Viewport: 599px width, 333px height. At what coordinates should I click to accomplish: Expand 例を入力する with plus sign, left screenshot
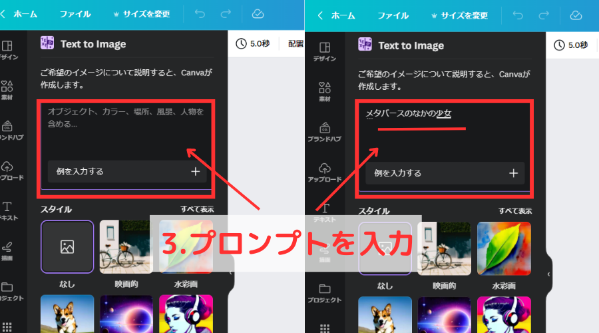click(x=195, y=172)
